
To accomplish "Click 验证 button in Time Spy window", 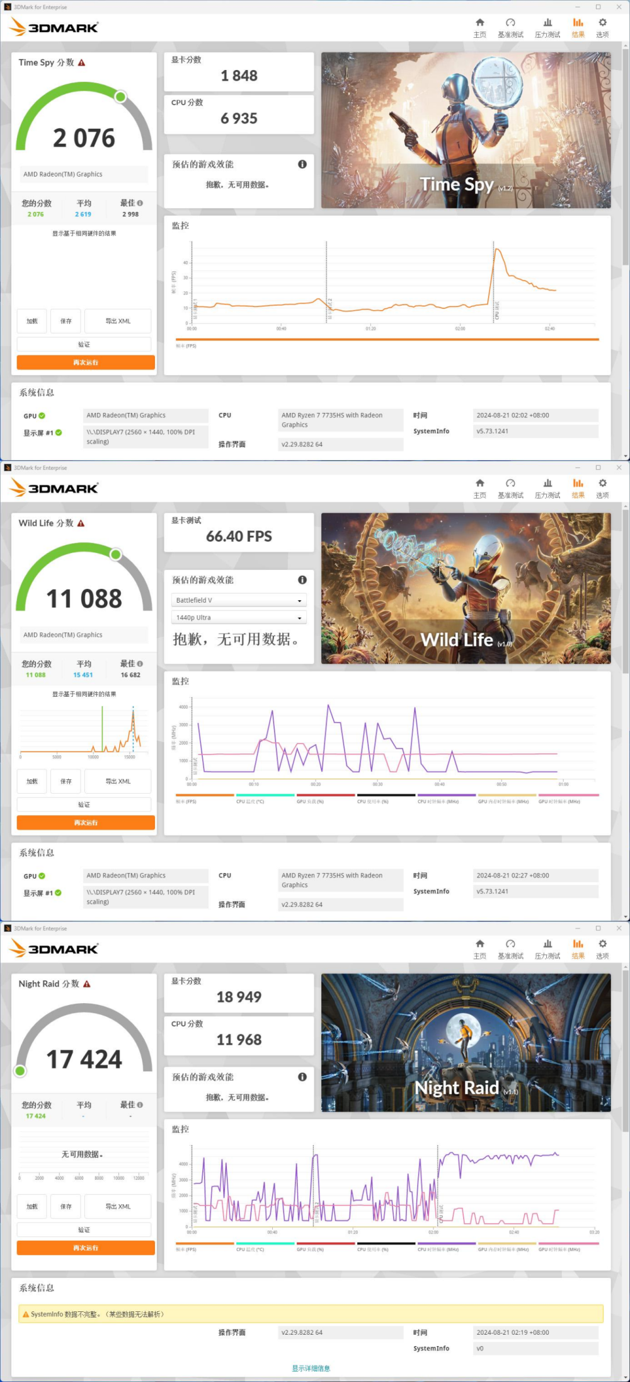I will coord(84,344).
